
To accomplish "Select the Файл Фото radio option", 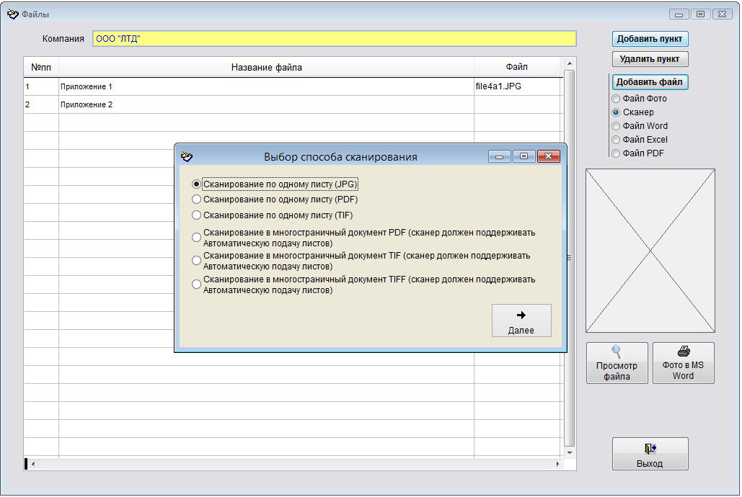I will click(x=616, y=99).
